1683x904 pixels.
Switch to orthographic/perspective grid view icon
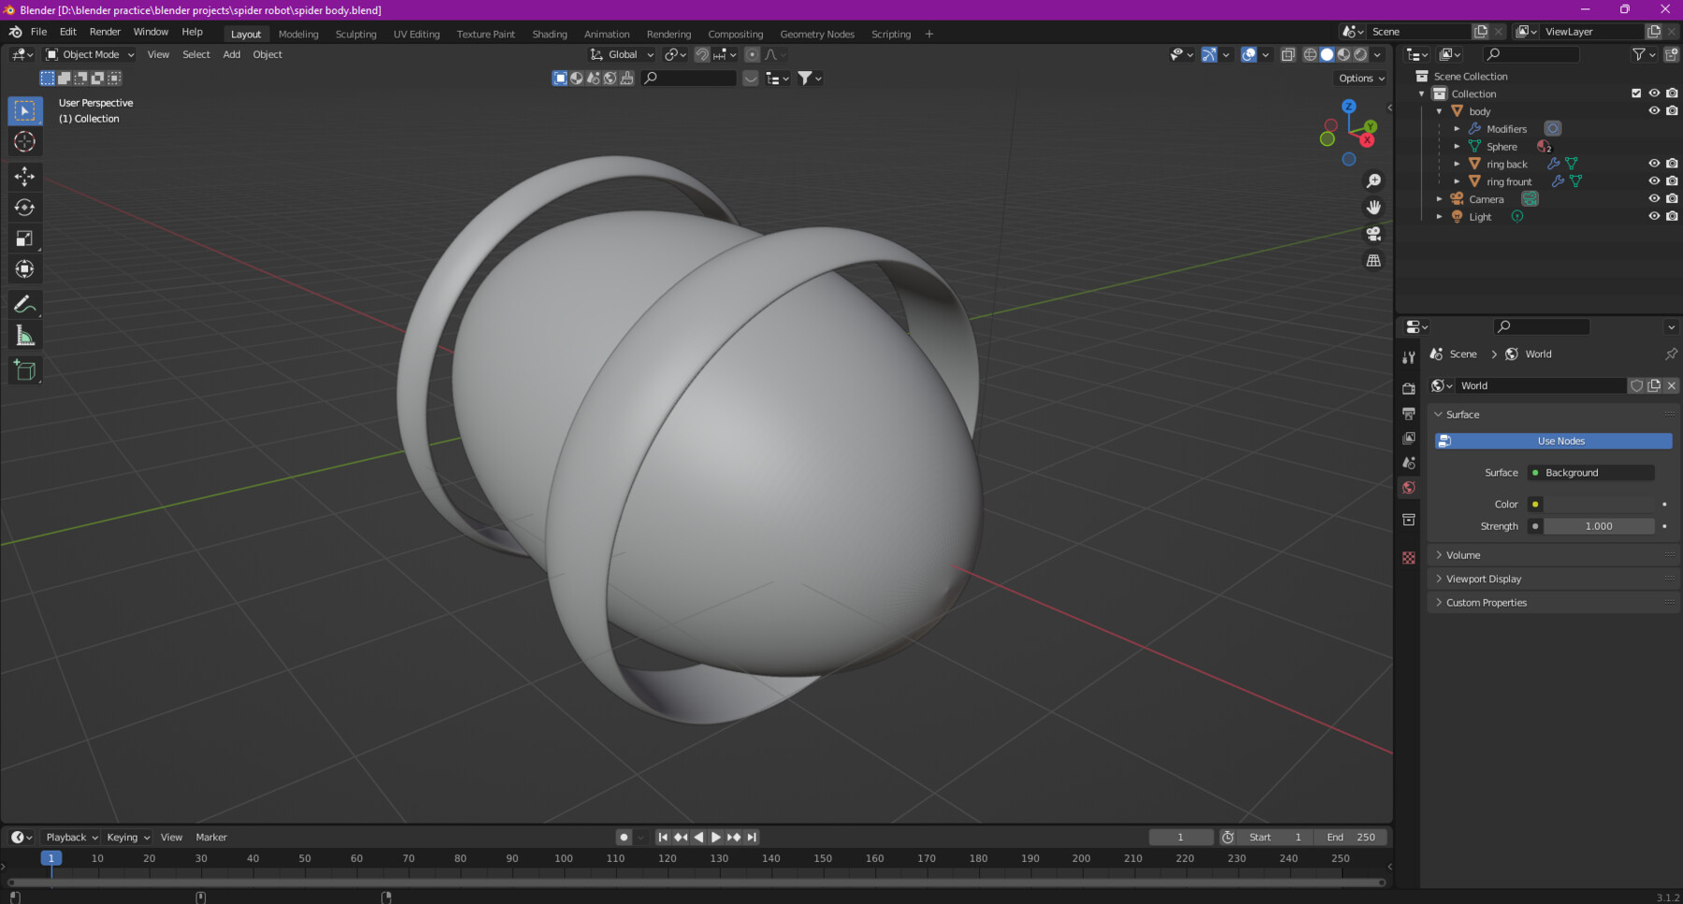[1374, 261]
